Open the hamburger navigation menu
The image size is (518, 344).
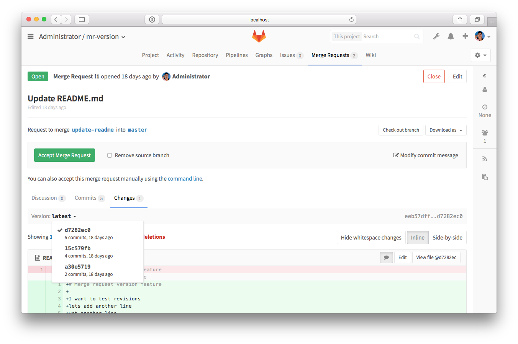coord(31,36)
